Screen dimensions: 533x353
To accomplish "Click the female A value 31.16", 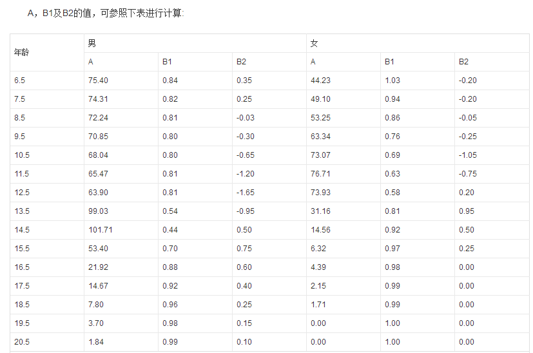I will [x=320, y=211].
